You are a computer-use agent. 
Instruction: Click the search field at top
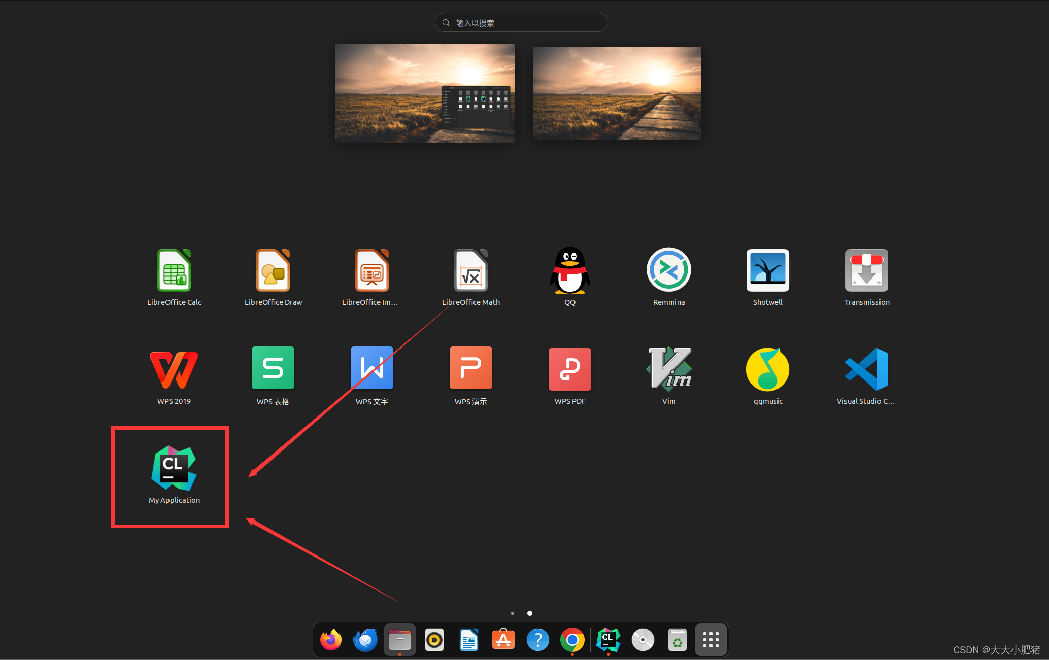tap(521, 22)
